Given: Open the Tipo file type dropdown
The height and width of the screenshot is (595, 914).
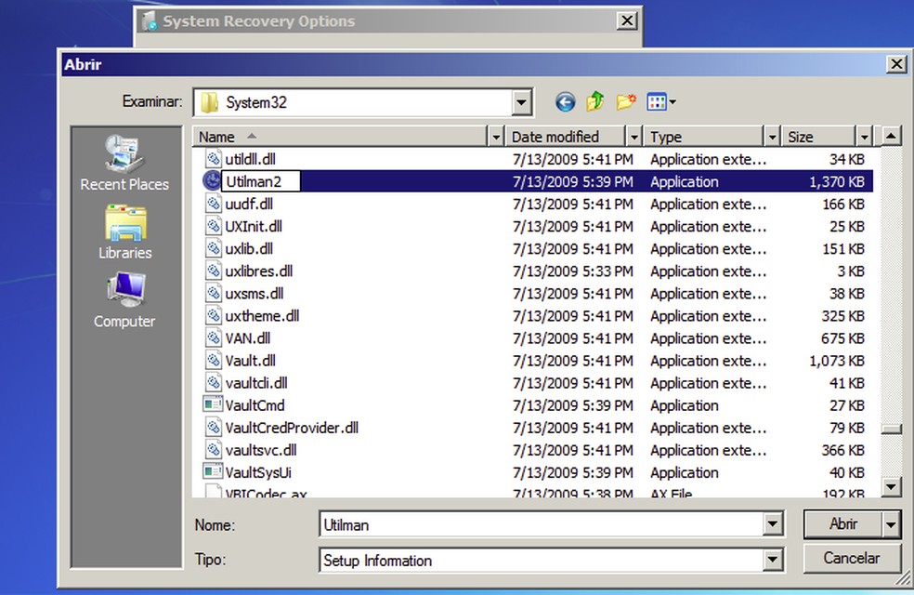Looking at the screenshot, I should coord(773,561).
